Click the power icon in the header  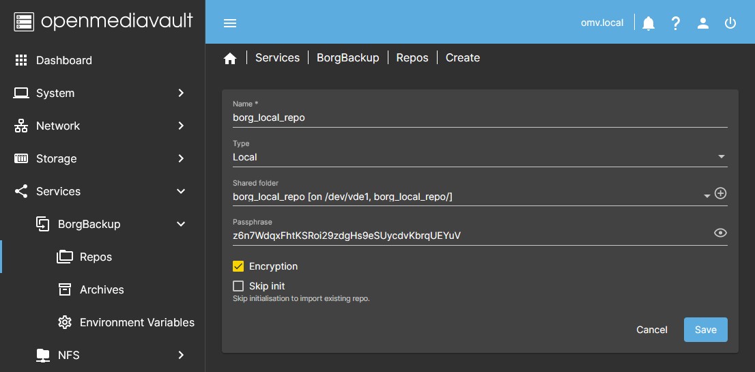pyautogui.click(x=730, y=23)
